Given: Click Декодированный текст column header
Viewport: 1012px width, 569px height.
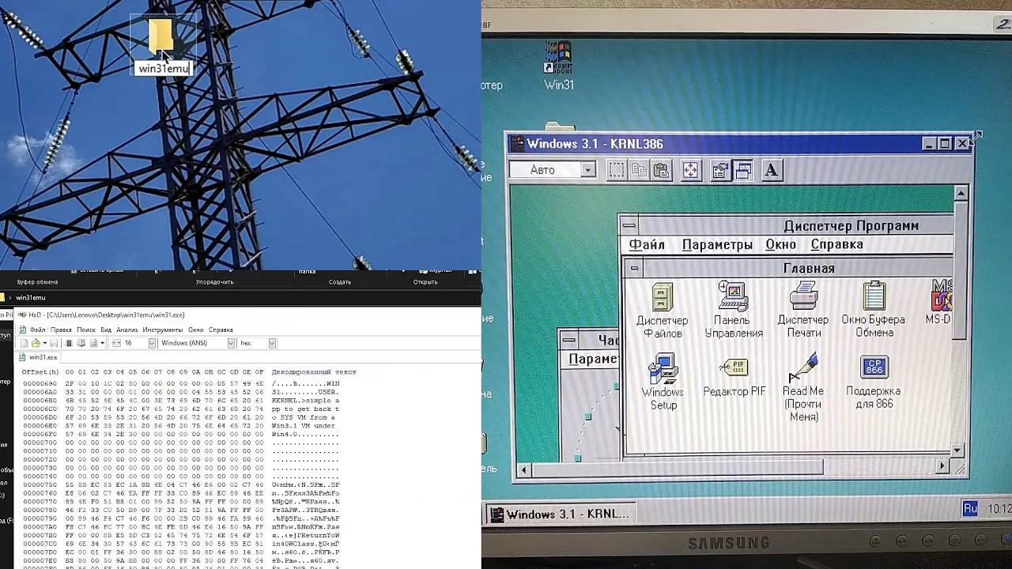Looking at the screenshot, I should tap(314, 372).
